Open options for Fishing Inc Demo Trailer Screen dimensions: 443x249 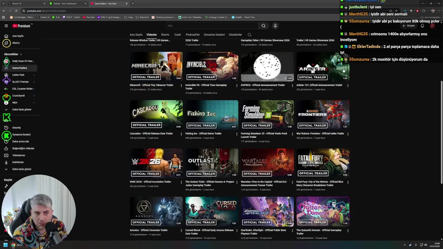point(237,134)
